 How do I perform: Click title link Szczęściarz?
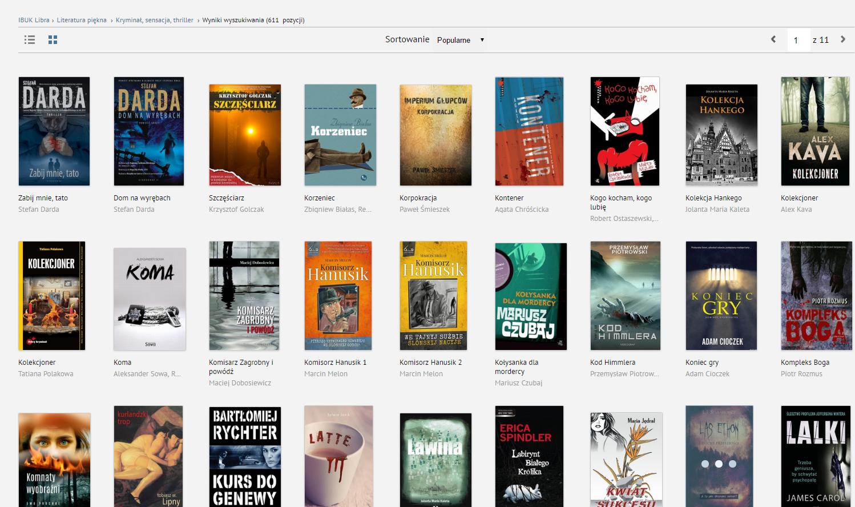tap(227, 198)
